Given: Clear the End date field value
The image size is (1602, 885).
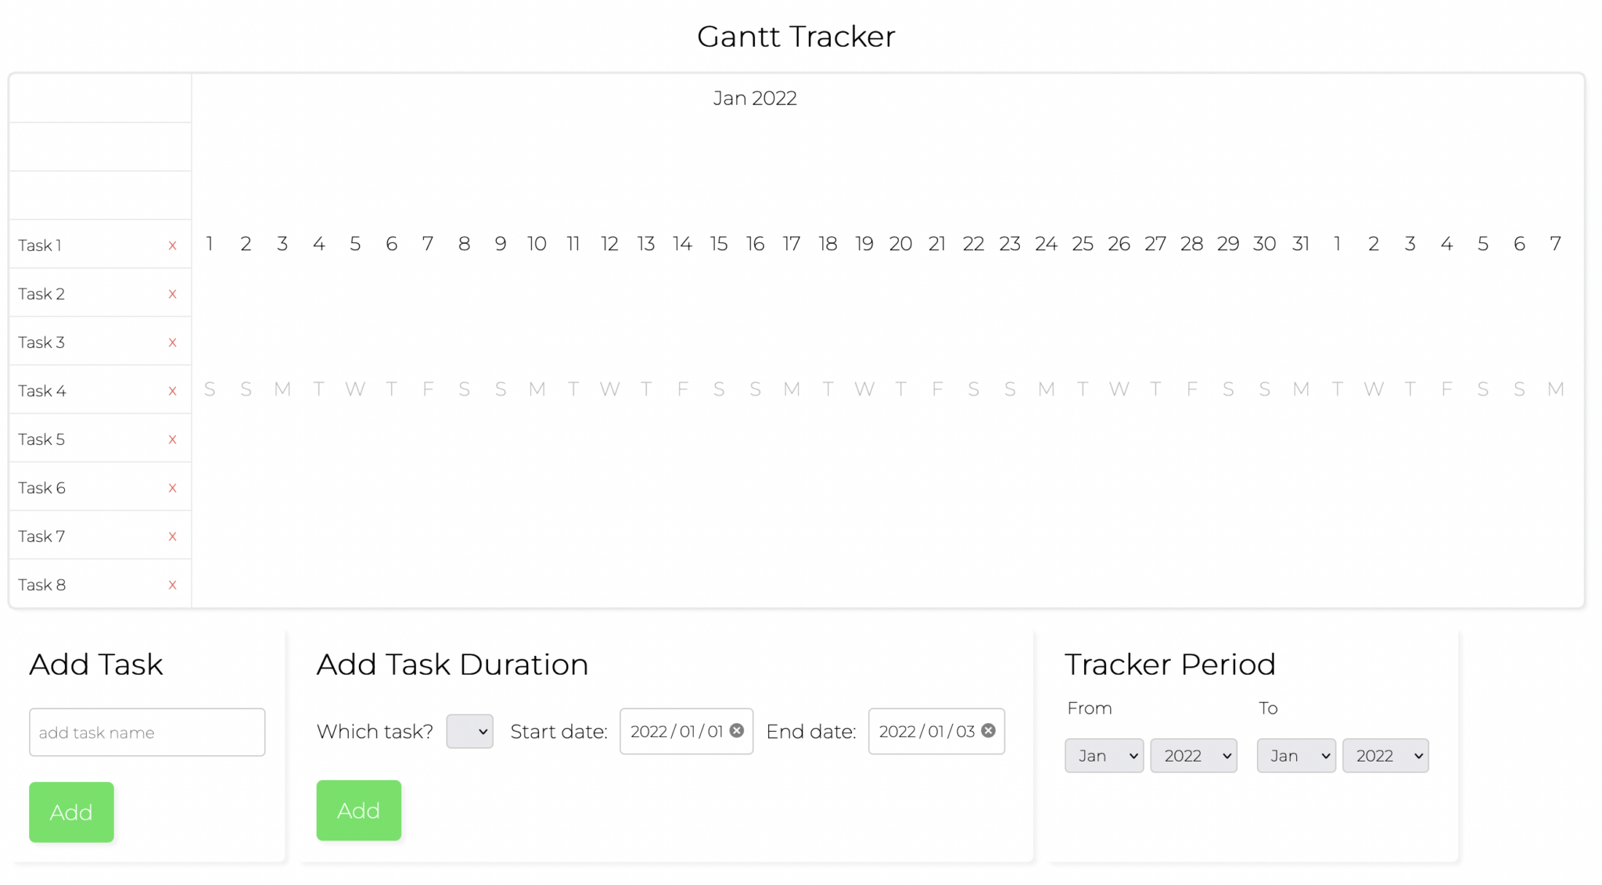Looking at the screenshot, I should [x=989, y=730].
